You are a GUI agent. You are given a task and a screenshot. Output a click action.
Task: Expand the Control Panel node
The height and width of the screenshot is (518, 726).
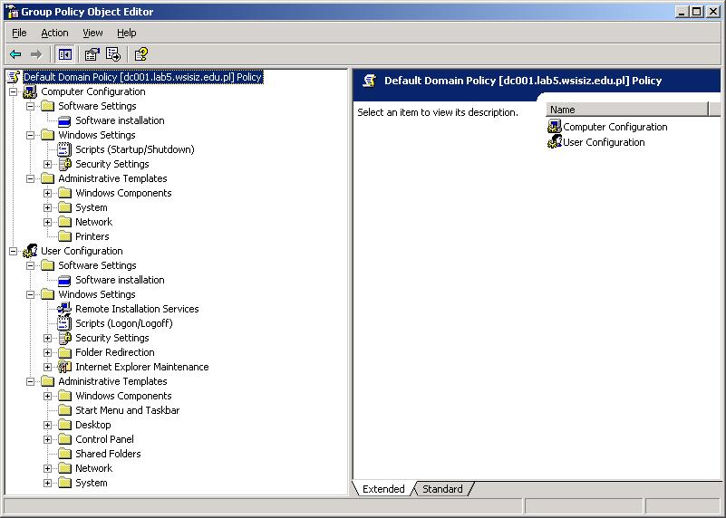point(48,439)
